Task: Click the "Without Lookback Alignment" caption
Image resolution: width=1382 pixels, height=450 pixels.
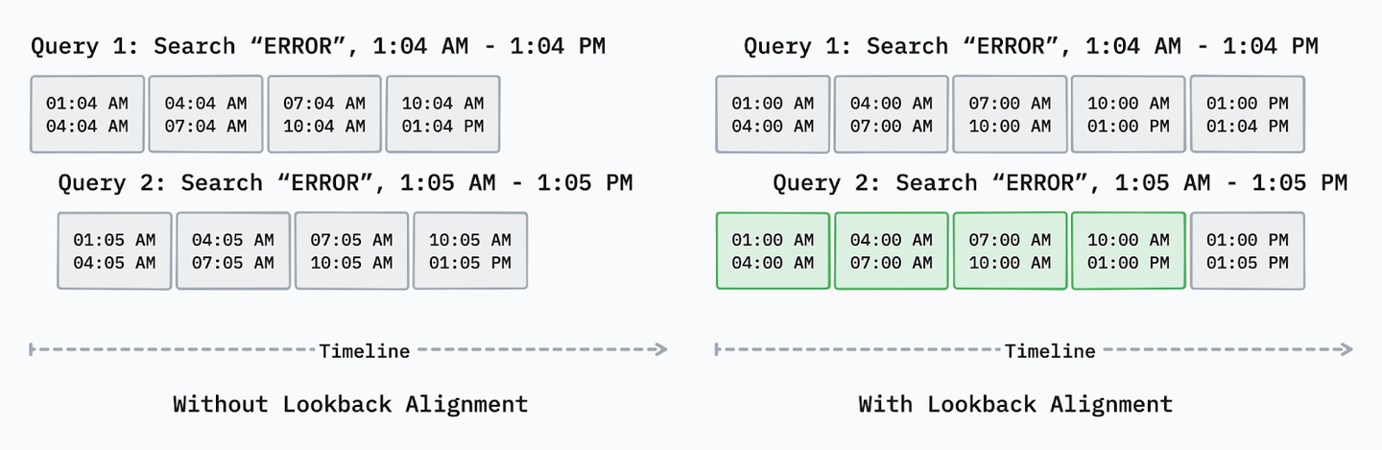Action: [x=350, y=404]
